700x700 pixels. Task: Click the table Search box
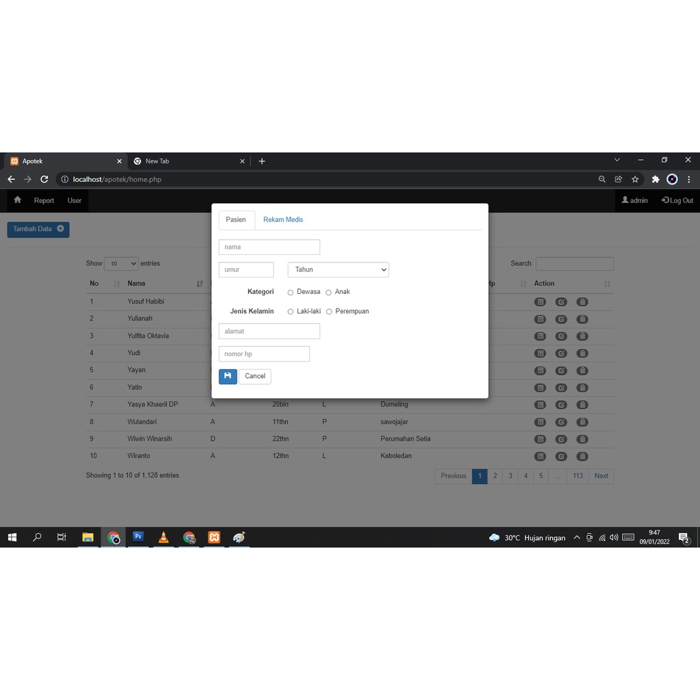[x=574, y=264]
